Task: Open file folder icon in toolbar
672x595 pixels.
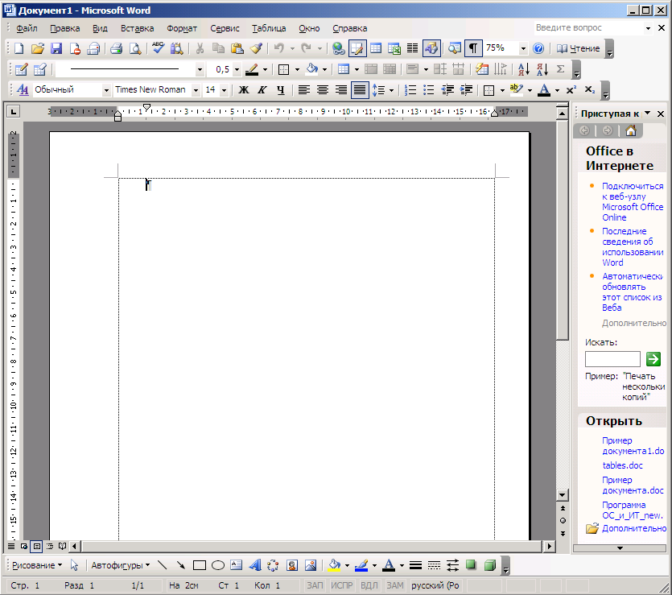Action: [38, 48]
